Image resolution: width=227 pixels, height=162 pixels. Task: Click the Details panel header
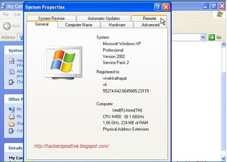pyautogui.click(x=14, y=148)
